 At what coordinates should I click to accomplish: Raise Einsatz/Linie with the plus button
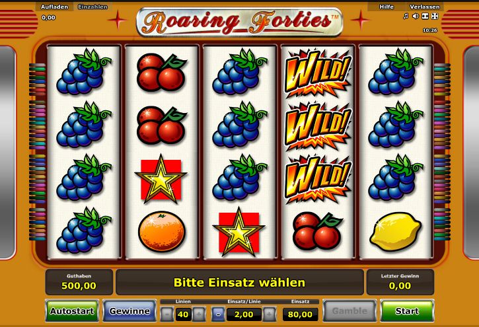pyautogui.click(x=269, y=314)
